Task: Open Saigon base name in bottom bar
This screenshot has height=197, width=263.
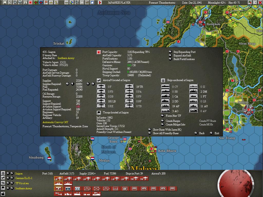Action: (x=19, y=173)
